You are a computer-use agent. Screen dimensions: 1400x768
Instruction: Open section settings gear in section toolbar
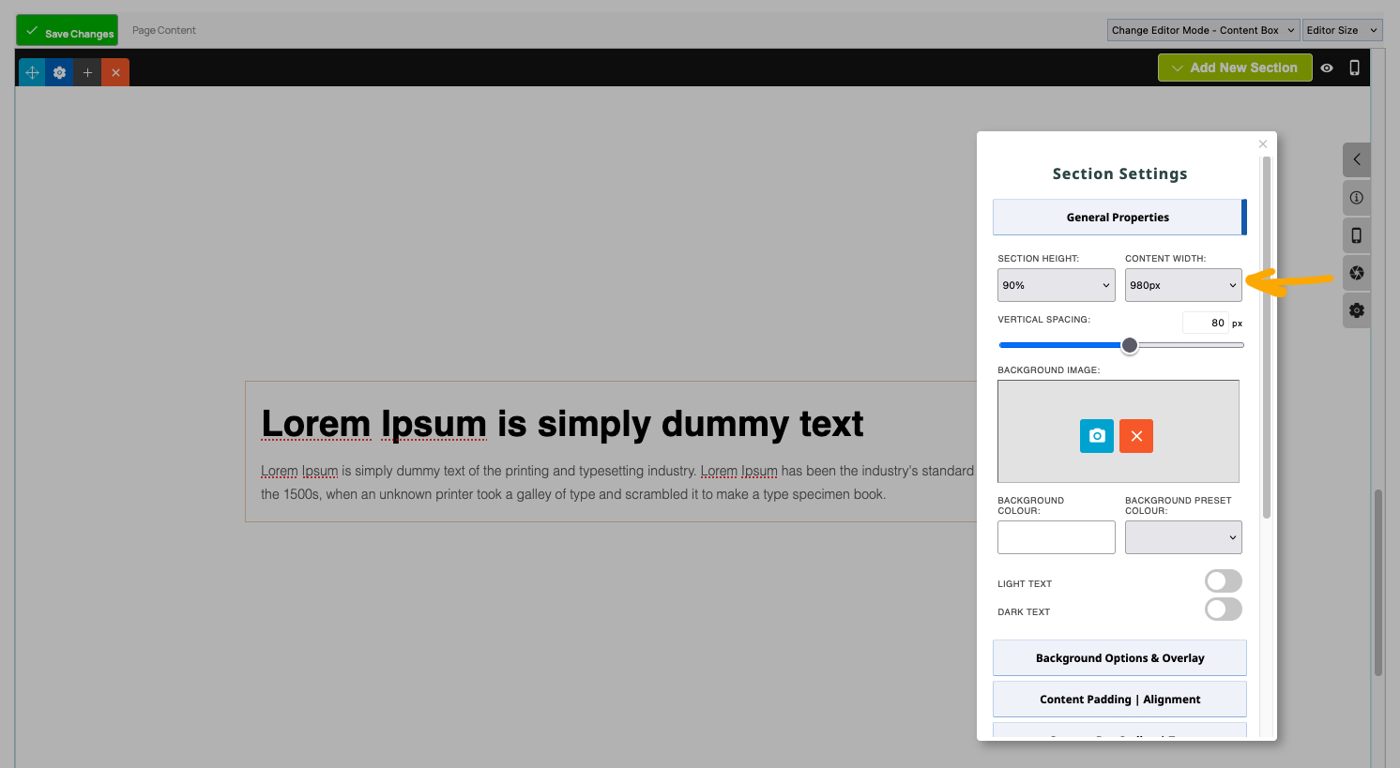(60, 72)
